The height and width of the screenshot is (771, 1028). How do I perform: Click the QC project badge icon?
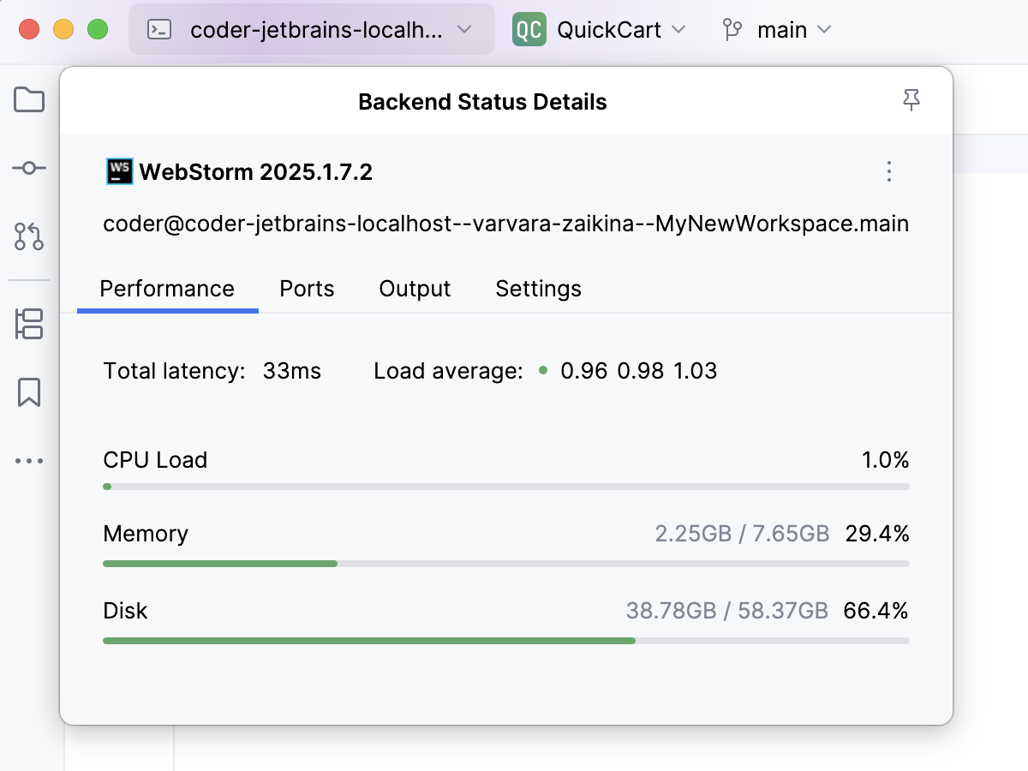(529, 30)
